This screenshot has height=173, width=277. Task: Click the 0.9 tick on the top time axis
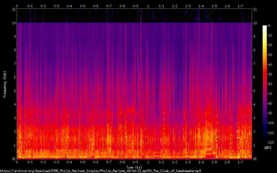pos(135,6)
